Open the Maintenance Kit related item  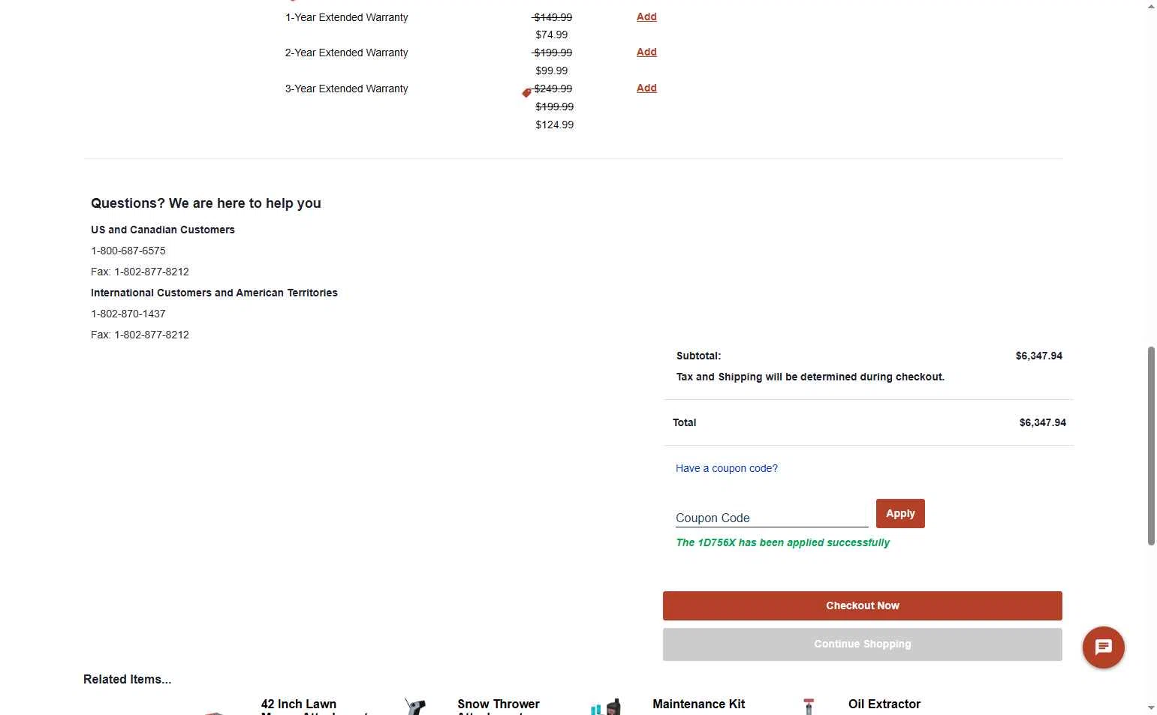pos(698,704)
